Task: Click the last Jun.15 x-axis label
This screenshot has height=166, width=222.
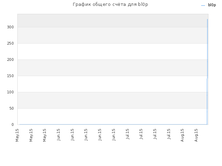Action: [x=113, y=135]
